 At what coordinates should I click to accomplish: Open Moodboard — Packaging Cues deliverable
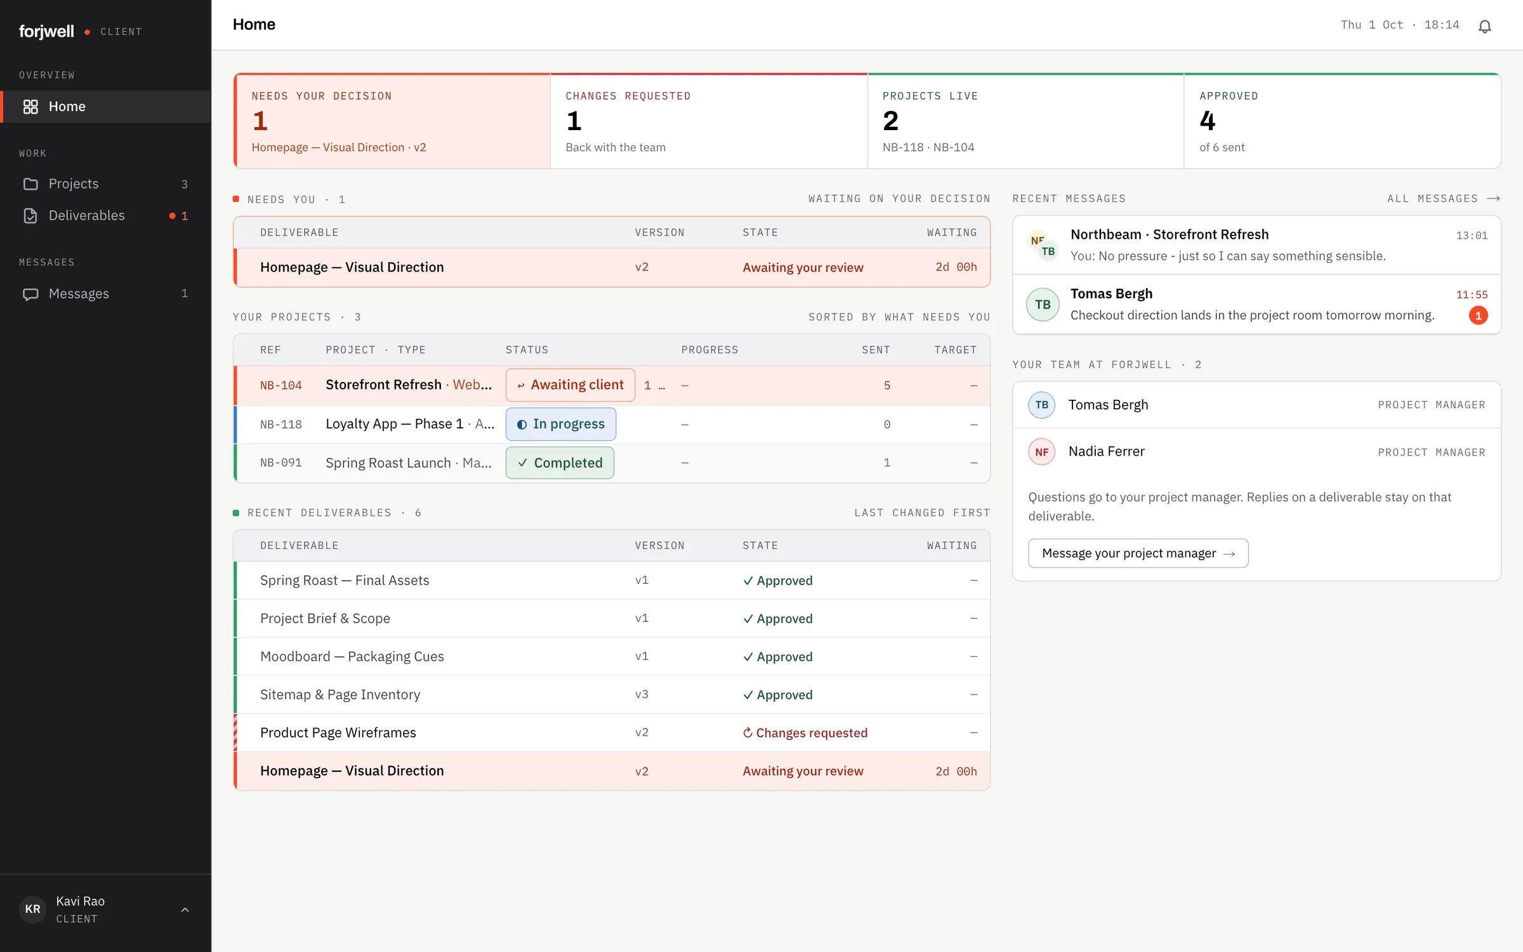pyautogui.click(x=612, y=656)
